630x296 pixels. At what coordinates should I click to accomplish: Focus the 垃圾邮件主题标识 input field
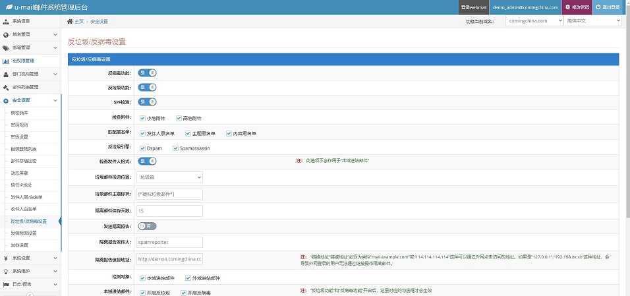tap(169, 194)
